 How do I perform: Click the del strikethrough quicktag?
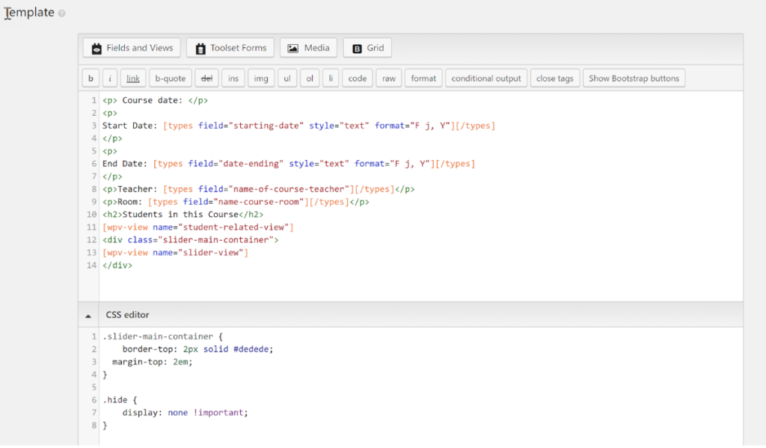(205, 79)
